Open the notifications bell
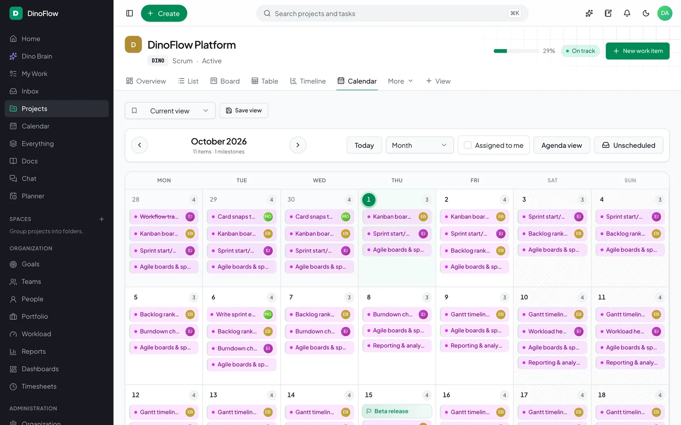The image size is (681, 425). (x=627, y=13)
